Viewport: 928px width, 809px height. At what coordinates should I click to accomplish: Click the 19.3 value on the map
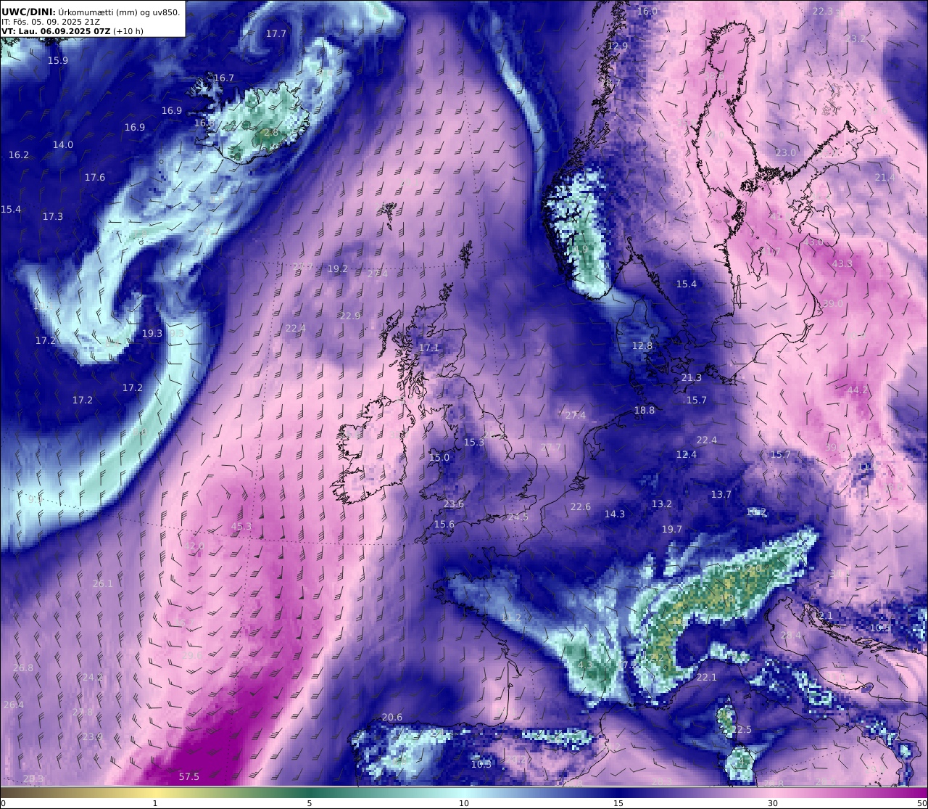(152, 334)
